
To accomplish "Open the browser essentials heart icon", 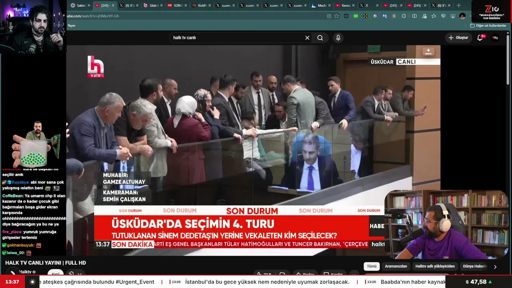I will (443, 16).
